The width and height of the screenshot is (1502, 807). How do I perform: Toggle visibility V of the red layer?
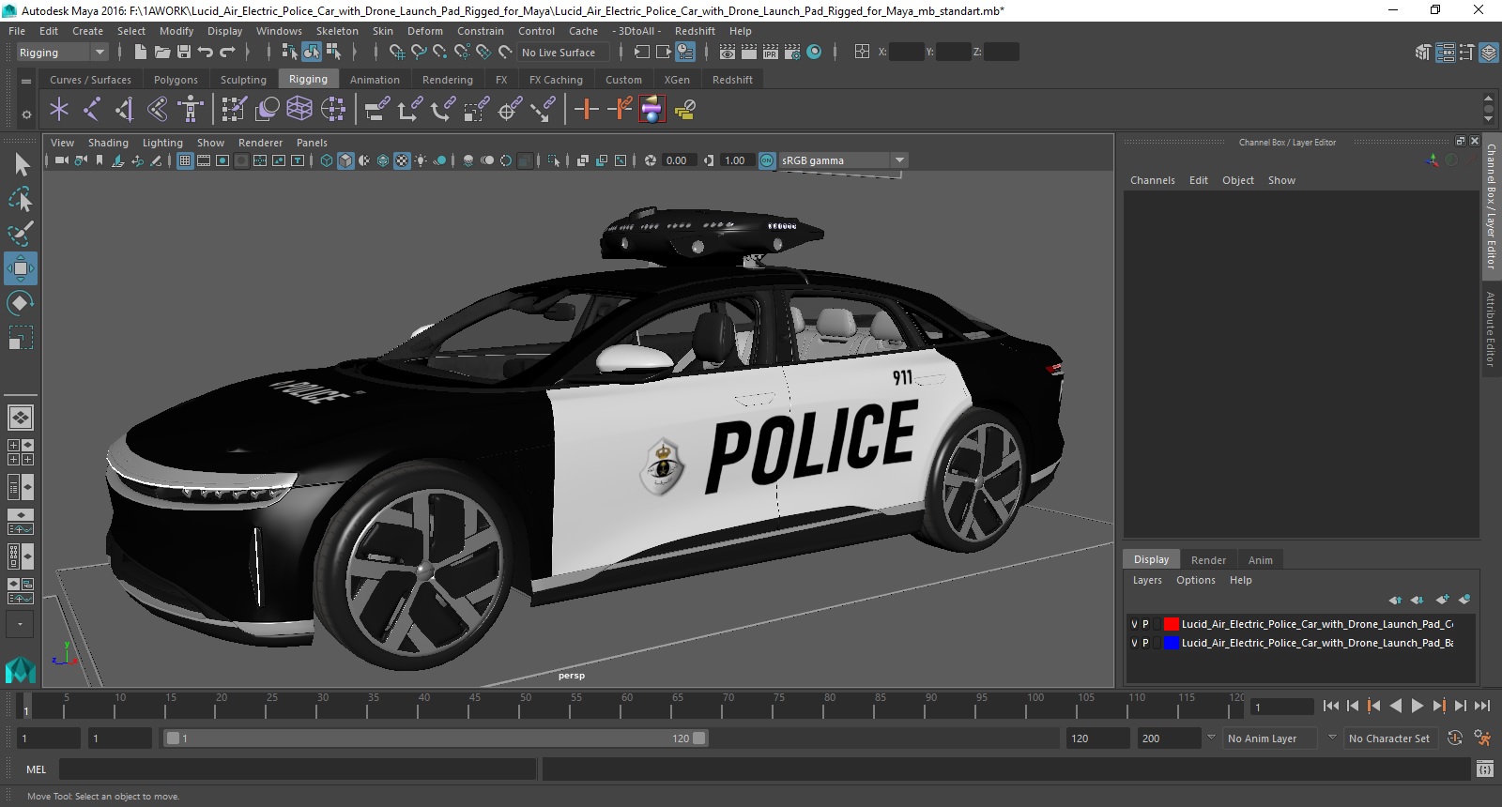click(1134, 624)
